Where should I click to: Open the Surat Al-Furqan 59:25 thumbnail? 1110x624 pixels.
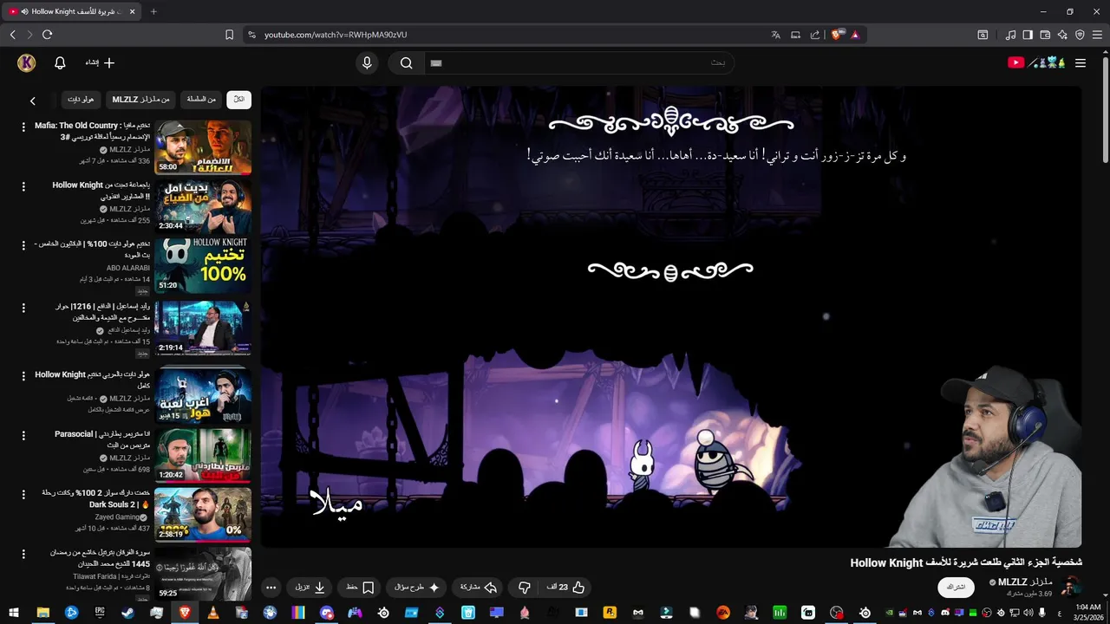point(203,573)
